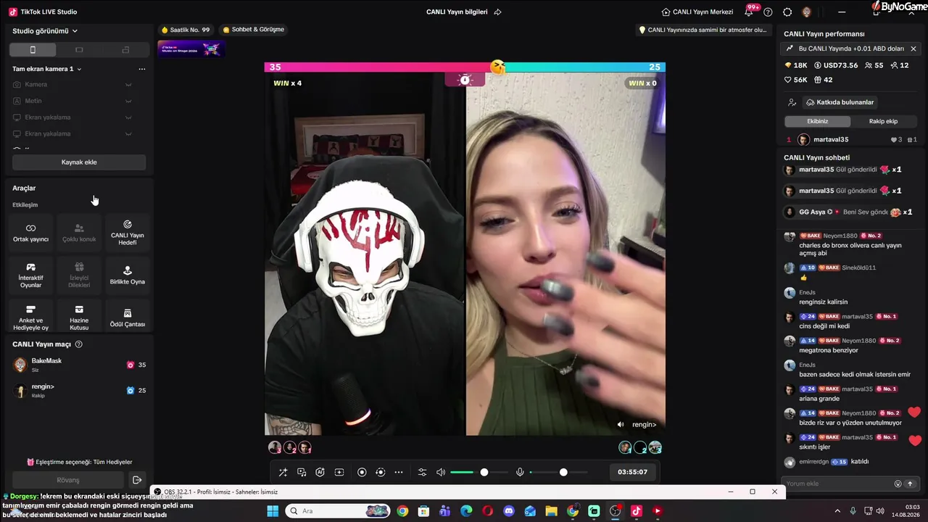
Task: Send comment with arrow button
Action: tap(911, 484)
